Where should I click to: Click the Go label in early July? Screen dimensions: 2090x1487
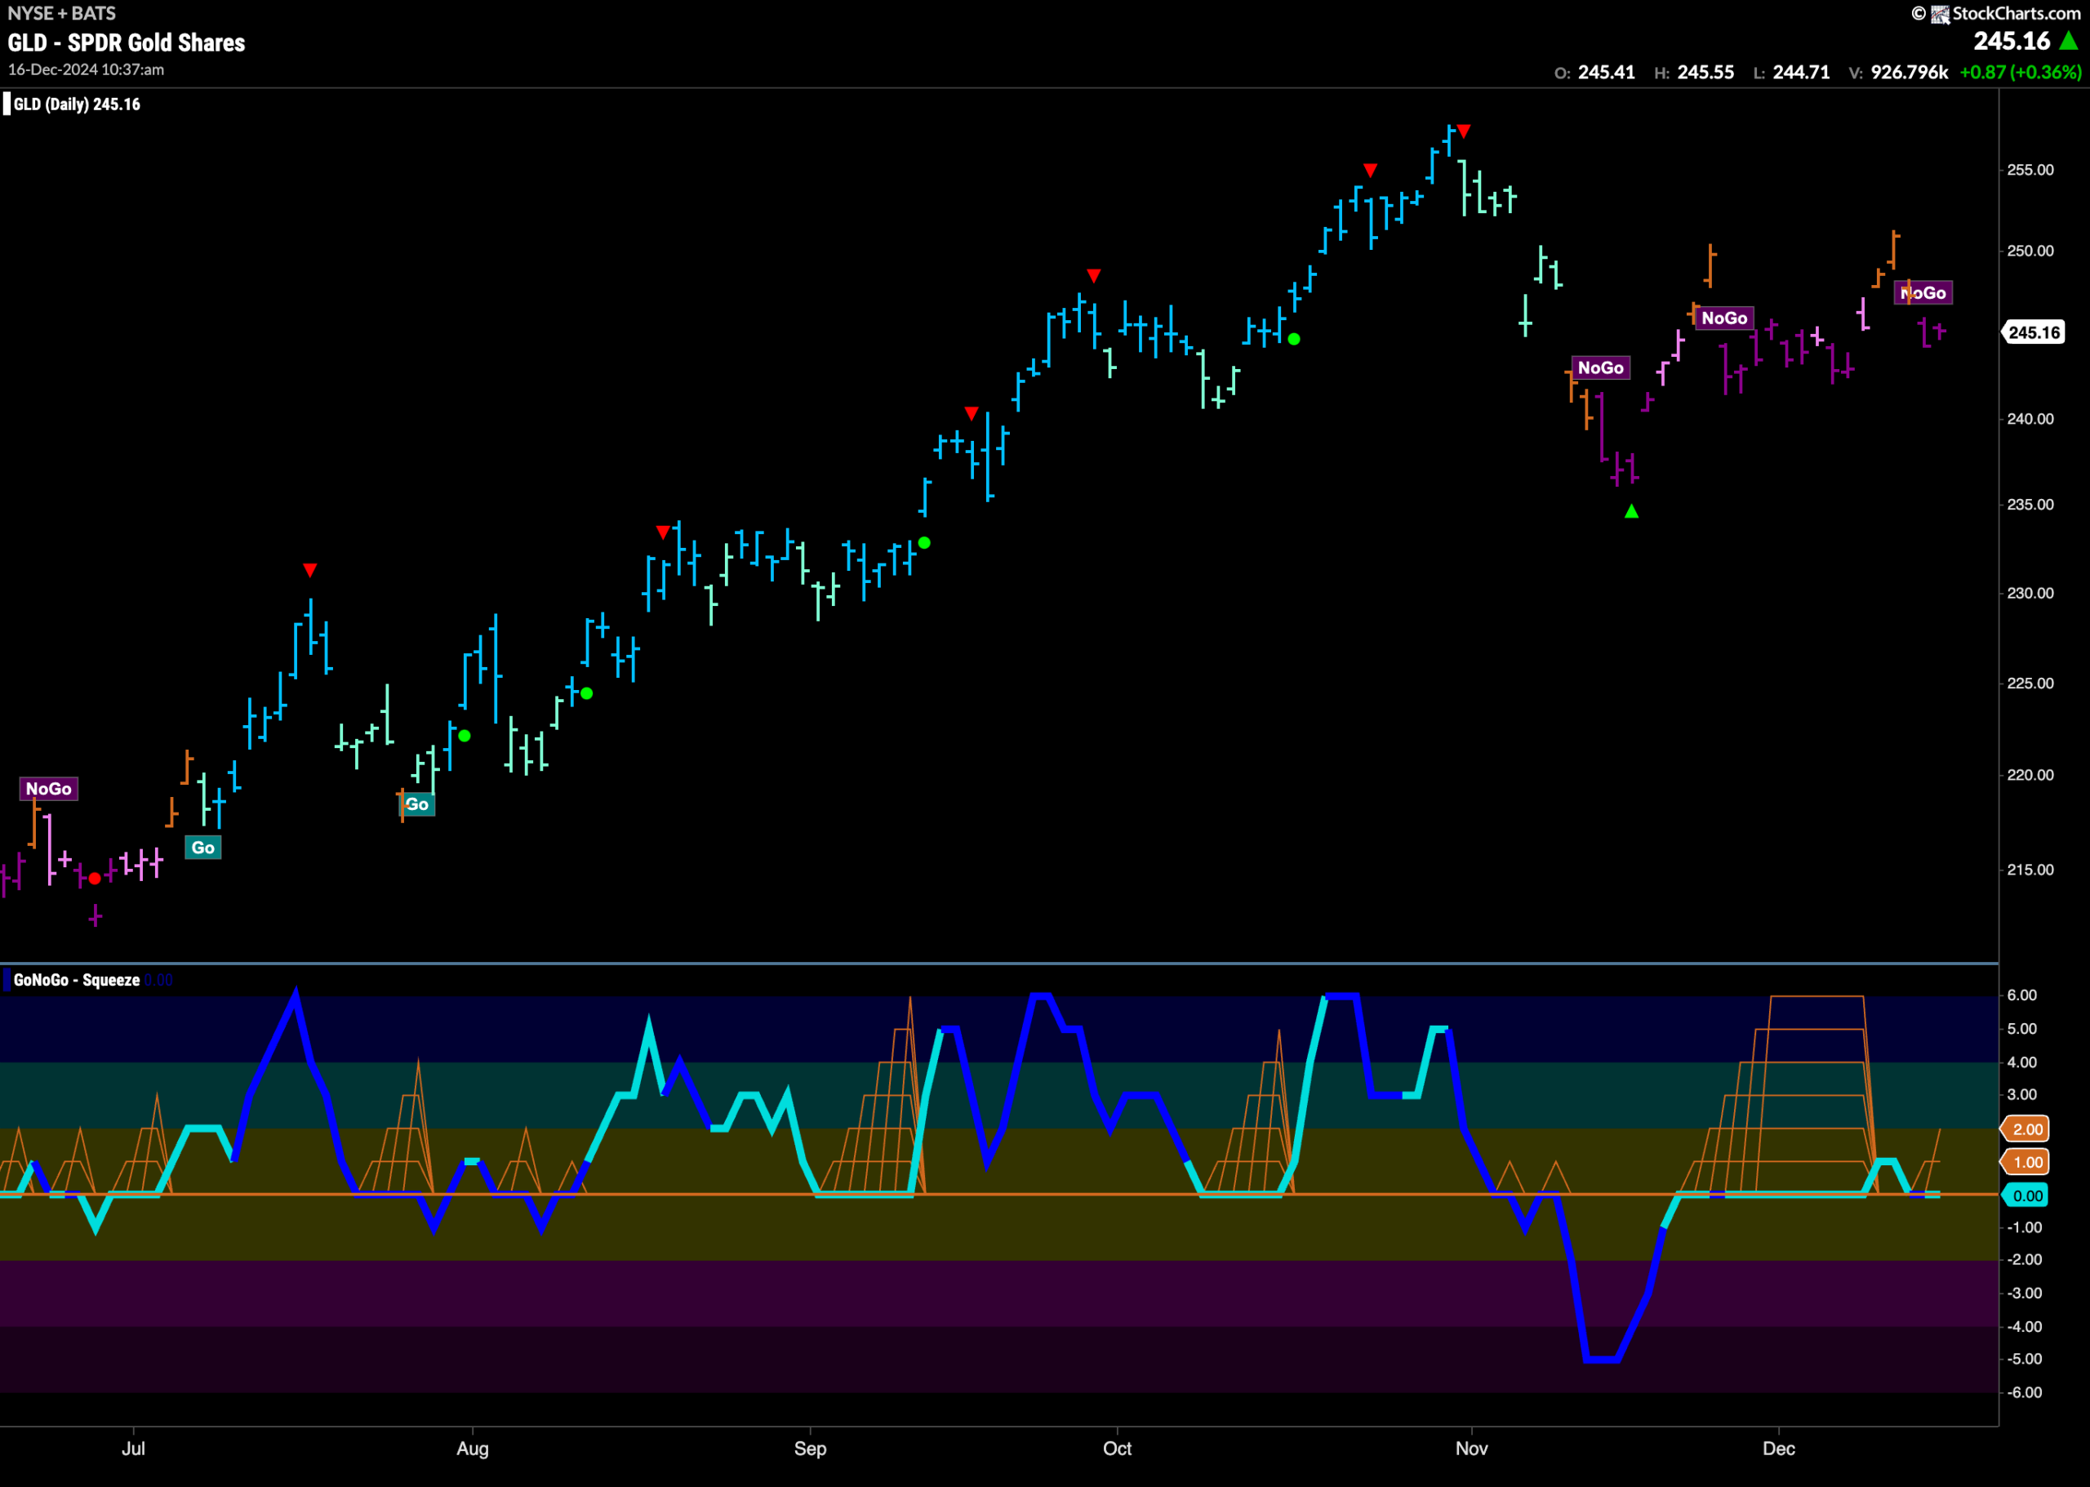pos(203,848)
